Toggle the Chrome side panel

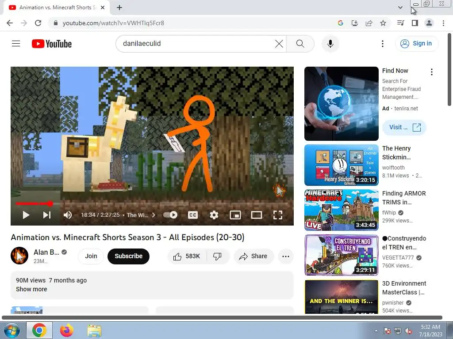tap(415, 23)
